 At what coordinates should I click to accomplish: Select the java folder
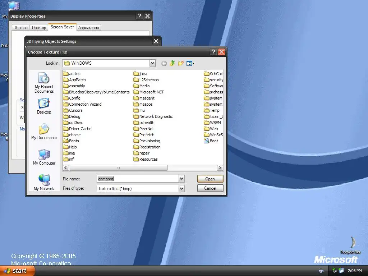[x=141, y=74]
